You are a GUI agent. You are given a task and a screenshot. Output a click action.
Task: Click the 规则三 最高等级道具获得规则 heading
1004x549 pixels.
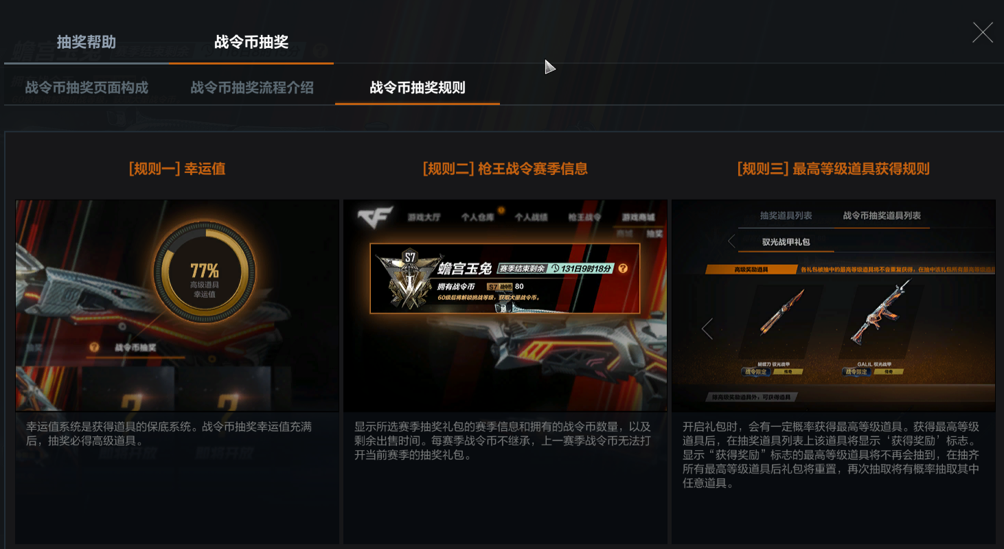tap(833, 168)
